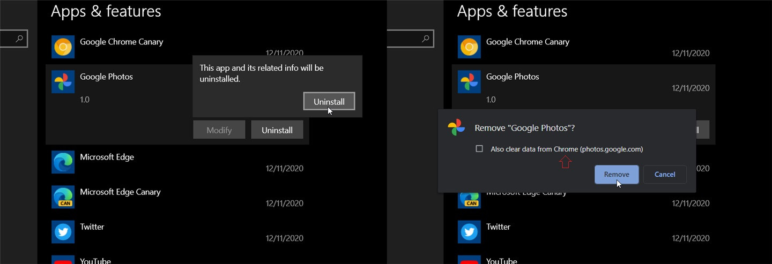The width and height of the screenshot is (772, 264).
Task: Click the greyed-out Modify button
Action: click(x=219, y=130)
